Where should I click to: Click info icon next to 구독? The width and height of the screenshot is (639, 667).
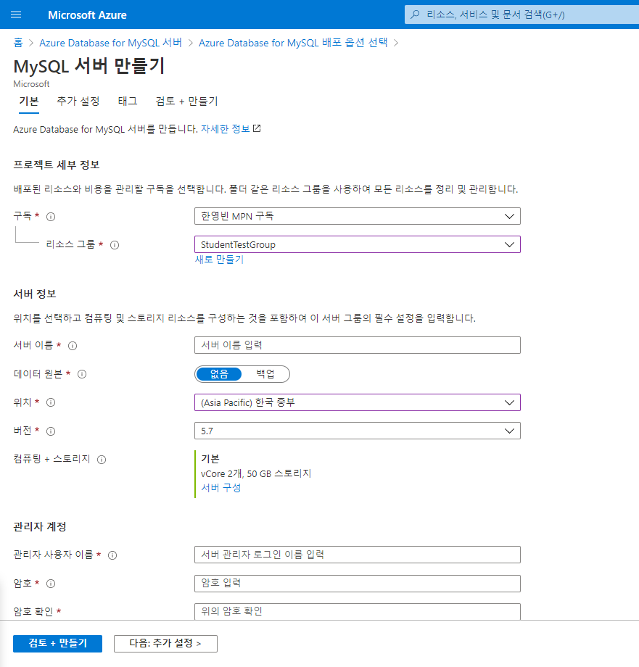(x=51, y=216)
